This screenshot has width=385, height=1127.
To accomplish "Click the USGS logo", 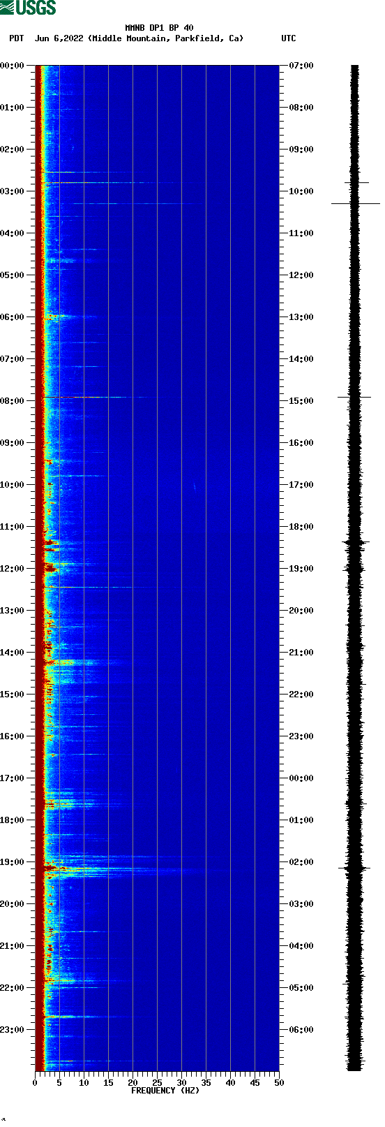I will (28, 8).
